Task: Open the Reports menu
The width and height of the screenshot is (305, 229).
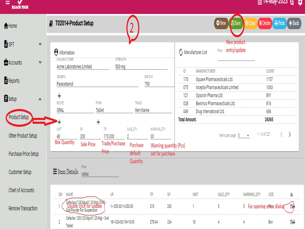Action: [x=12, y=80]
